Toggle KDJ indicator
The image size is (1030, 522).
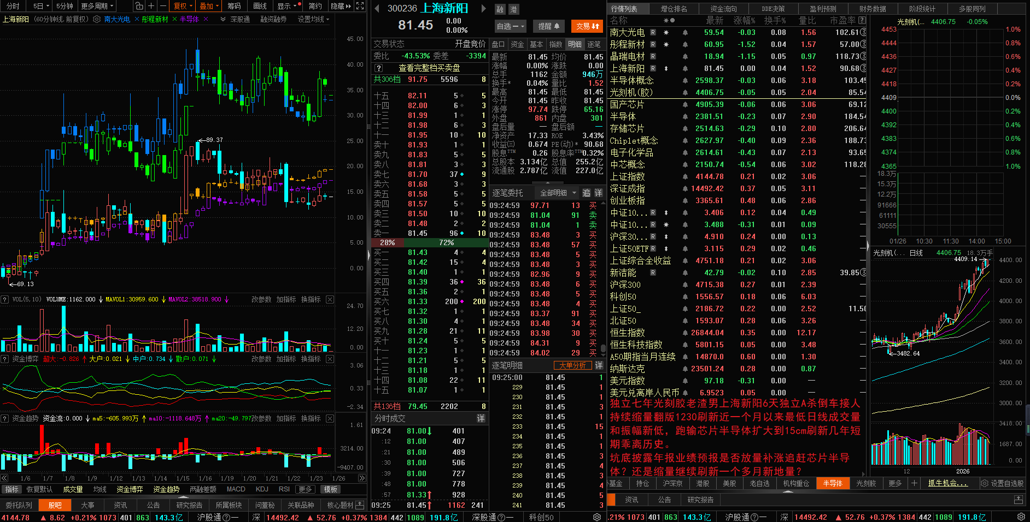coord(262,489)
